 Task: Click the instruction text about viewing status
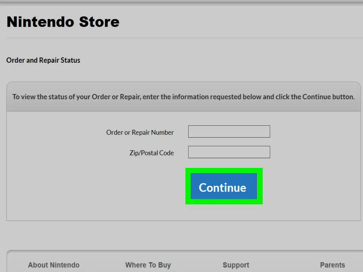point(183,97)
